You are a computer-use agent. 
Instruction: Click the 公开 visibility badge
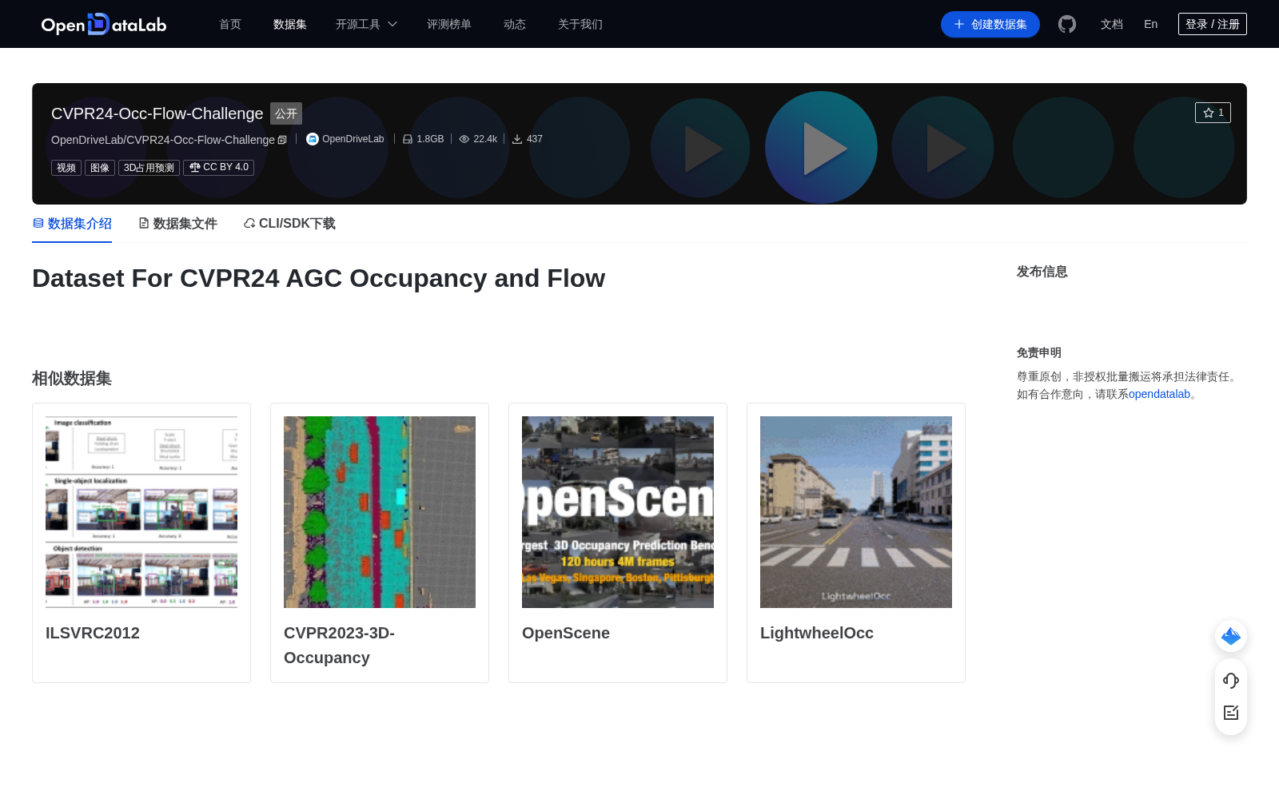tap(286, 113)
